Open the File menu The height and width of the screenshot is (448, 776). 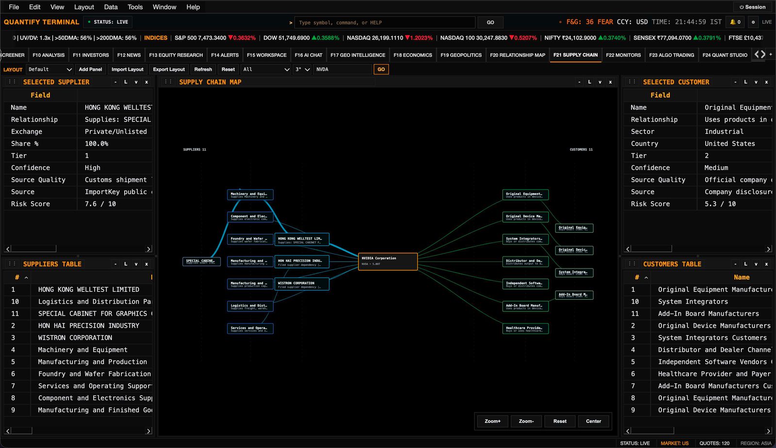pyautogui.click(x=14, y=7)
